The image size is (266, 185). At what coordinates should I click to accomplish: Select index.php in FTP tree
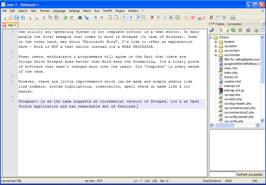tap(231, 73)
